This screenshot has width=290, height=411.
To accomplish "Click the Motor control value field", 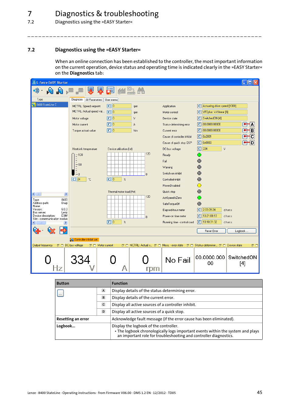I will coord(225,112).
